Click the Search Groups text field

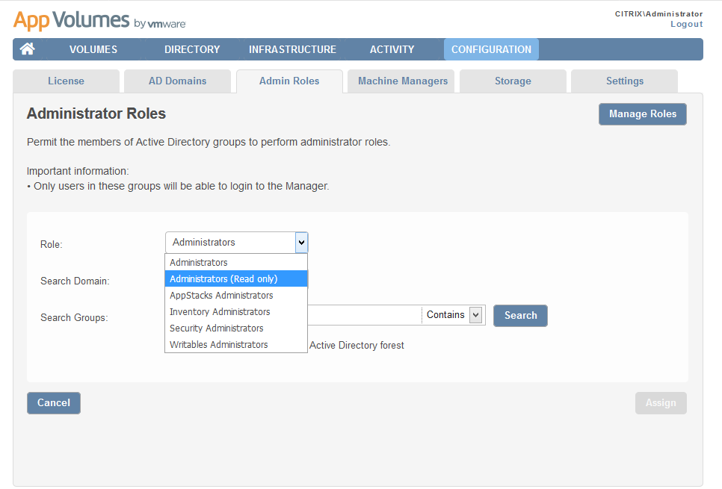click(364, 315)
